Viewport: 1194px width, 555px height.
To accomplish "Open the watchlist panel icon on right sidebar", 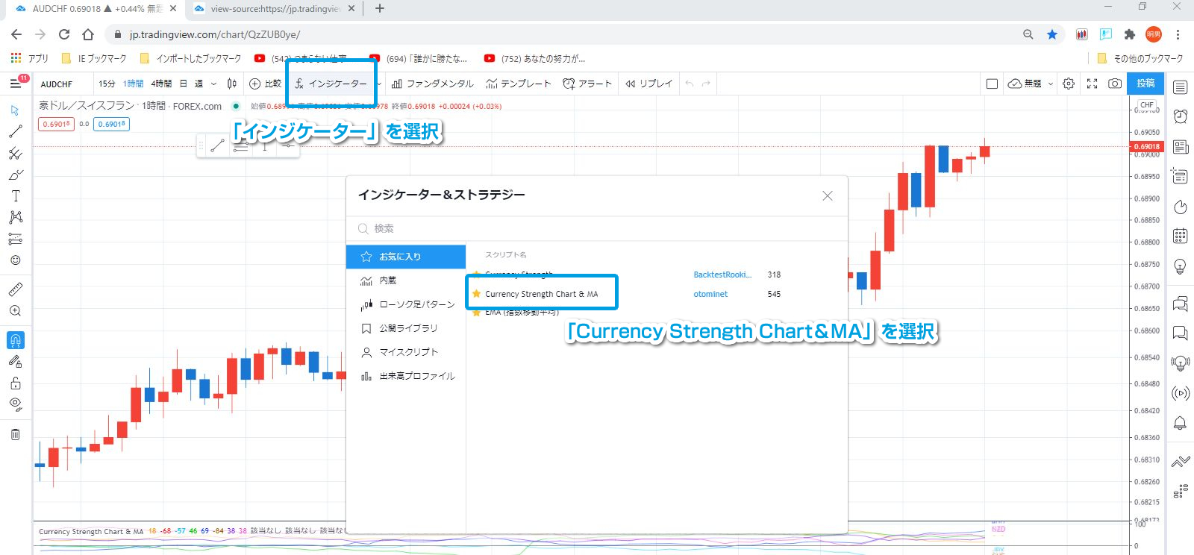I will tap(1180, 87).
